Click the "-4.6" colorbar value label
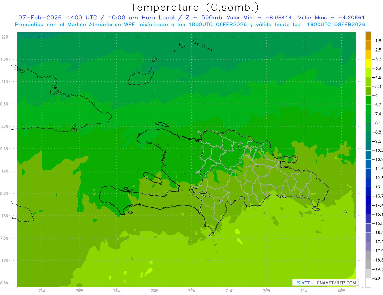This screenshot has height=295, width=383. point(377,77)
